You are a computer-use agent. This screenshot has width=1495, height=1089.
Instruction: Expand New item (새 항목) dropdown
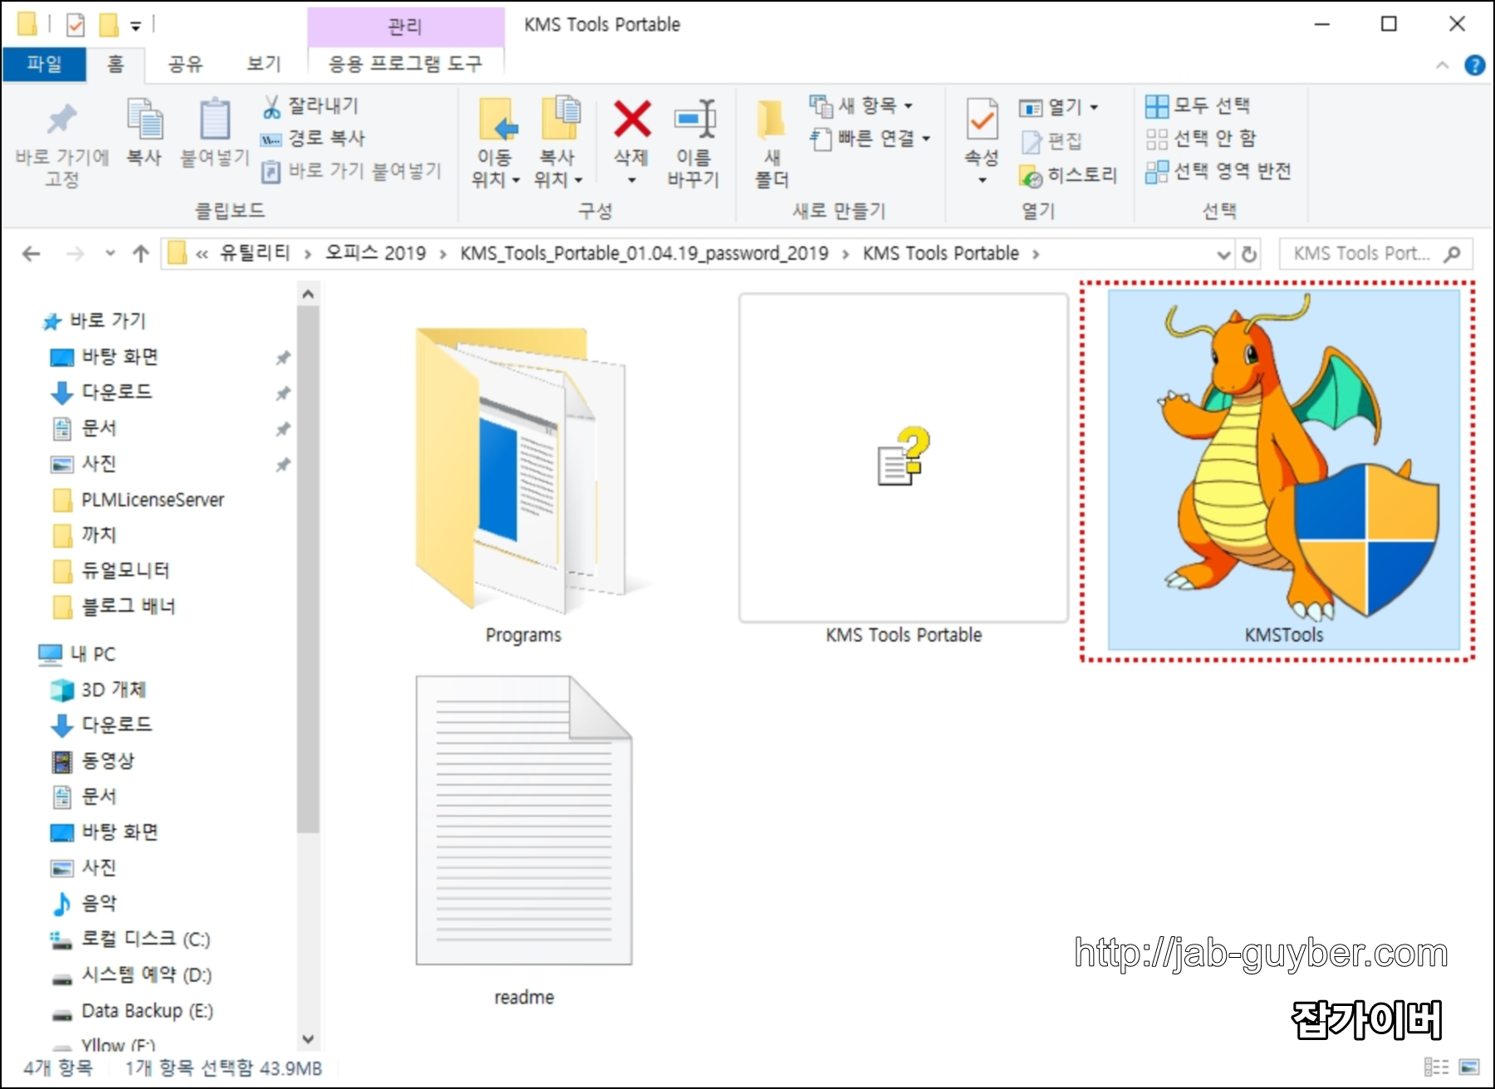click(x=861, y=105)
